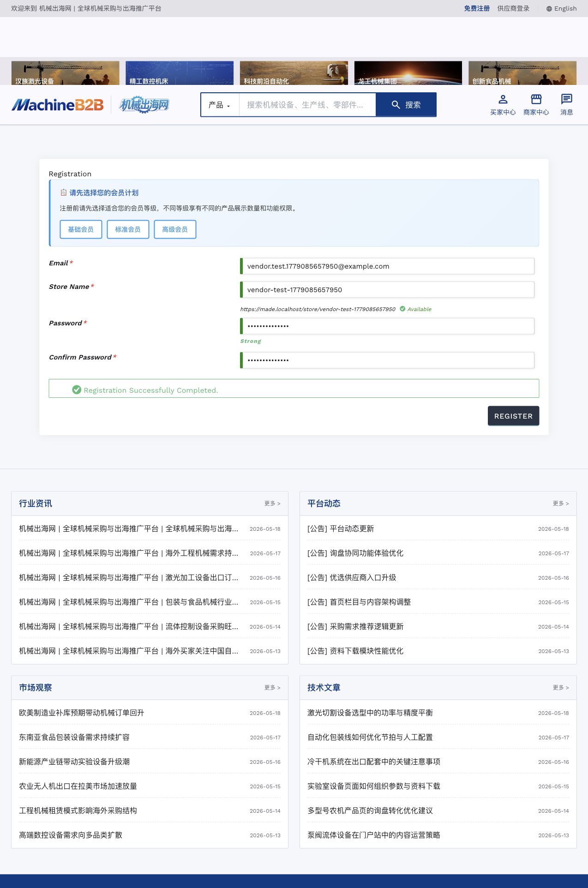Screen dimensions: 588x888
Task: Click the 机械出海网 gear logo
Action: pos(144,105)
